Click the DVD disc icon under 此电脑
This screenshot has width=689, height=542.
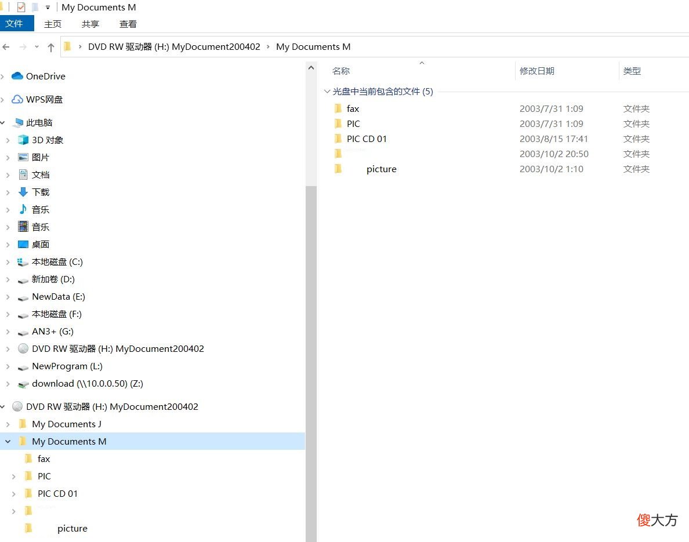pyautogui.click(x=23, y=349)
